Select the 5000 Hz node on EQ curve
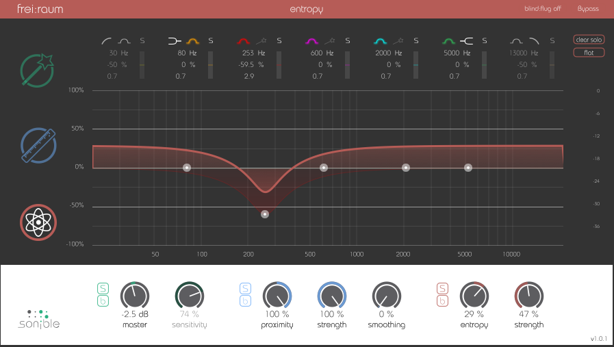 coord(468,168)
